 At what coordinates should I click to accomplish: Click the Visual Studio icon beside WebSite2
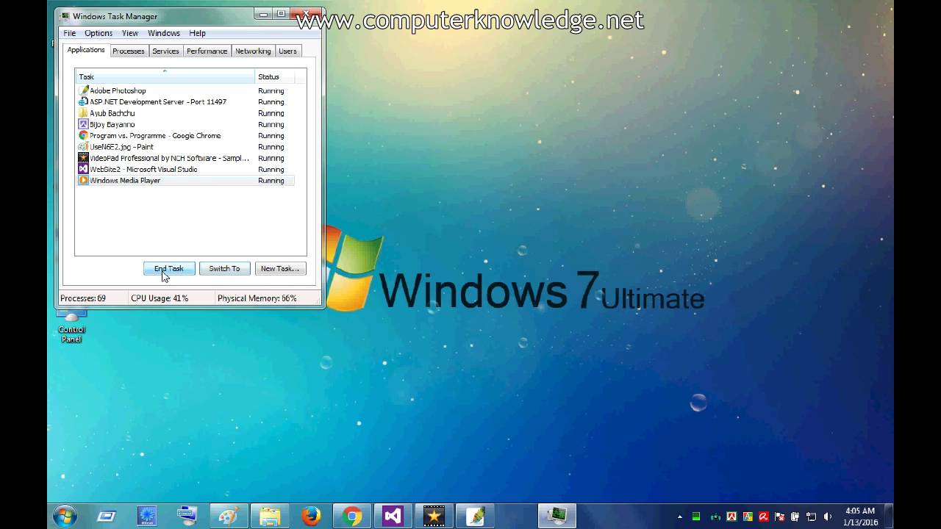point(83,169)
